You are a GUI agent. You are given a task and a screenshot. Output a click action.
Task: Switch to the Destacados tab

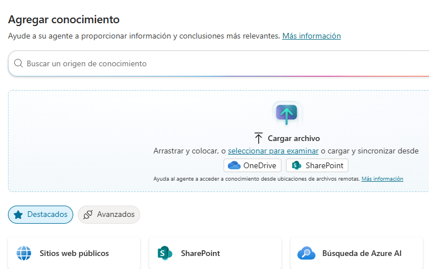pos(41,215)
